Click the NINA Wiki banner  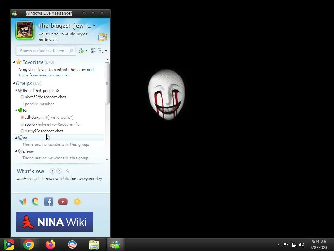(x=54, y=222)
